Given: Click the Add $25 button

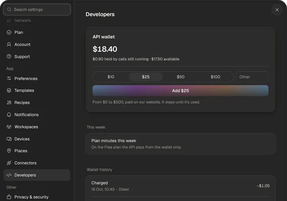Looking at the screenshot, I should click(181, 91).
